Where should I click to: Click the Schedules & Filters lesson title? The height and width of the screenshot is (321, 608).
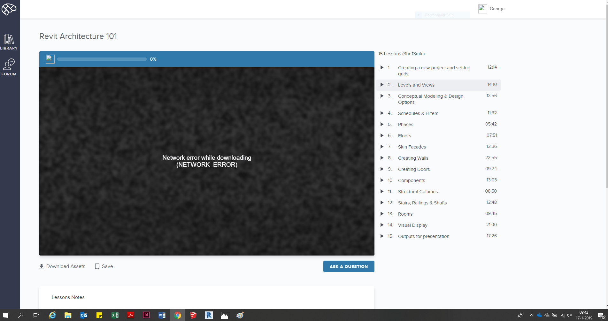[418, 113]
